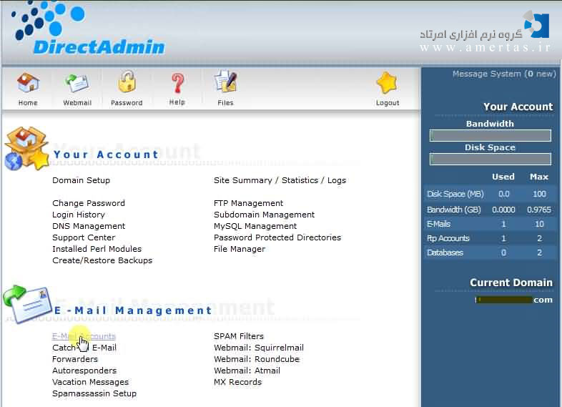This screenshot has height=407, width=562.
Task: Click the Home house icon
Action: tap(28, 84)
